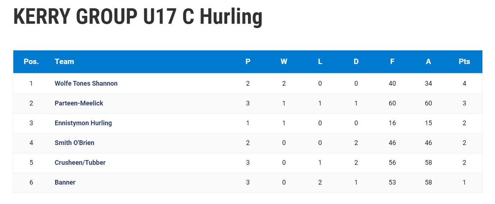Open the Parteen-Meelick team link

click(79, 103)
